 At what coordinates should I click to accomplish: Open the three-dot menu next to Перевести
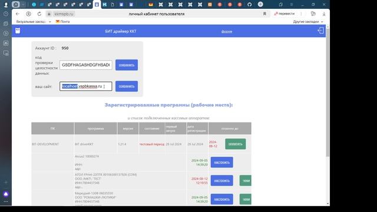(301, 14)
